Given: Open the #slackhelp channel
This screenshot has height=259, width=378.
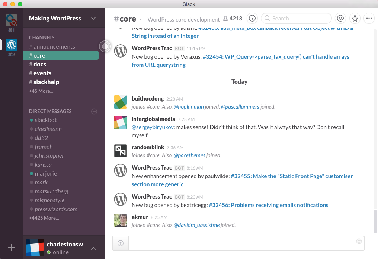Looking at the screenshot, I should point(46,82).
